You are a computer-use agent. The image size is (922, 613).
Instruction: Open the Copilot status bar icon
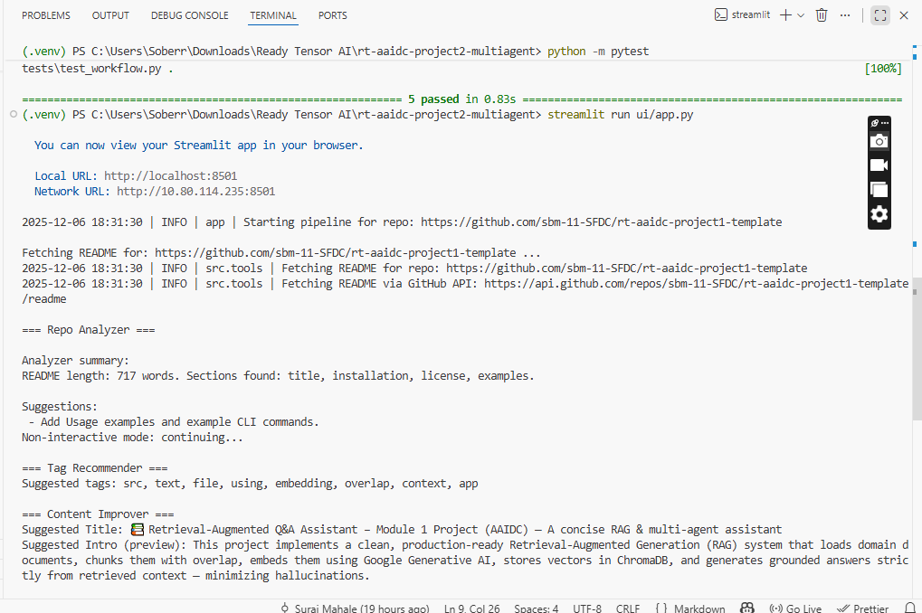click(x=746, y=608)
